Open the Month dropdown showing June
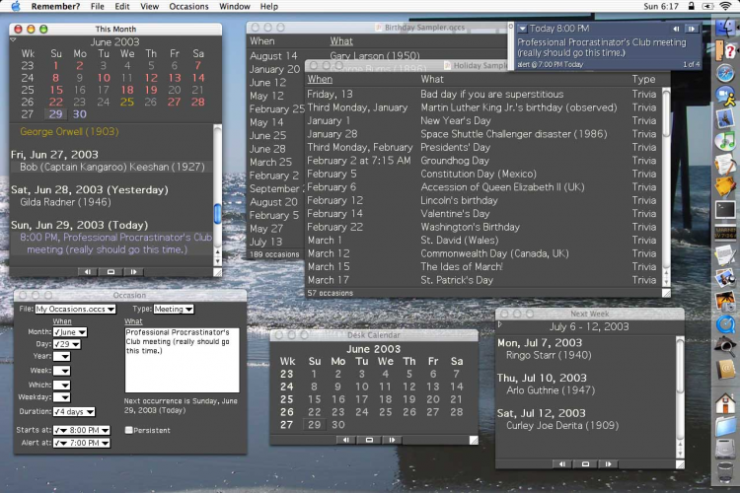The image size is (740, 493). coord(69,332)
